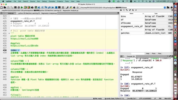Expand working directory path dropdown
The image size is (178, 100).
pos(165,7)
